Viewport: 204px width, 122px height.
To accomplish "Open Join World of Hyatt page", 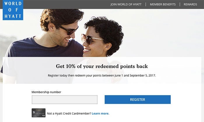I will click(126, 4).
